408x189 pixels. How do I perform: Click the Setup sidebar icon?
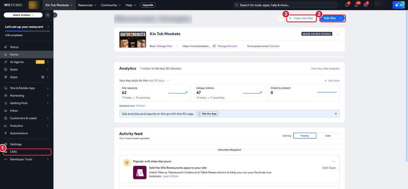pyautogui.click(x=6, y=47)
